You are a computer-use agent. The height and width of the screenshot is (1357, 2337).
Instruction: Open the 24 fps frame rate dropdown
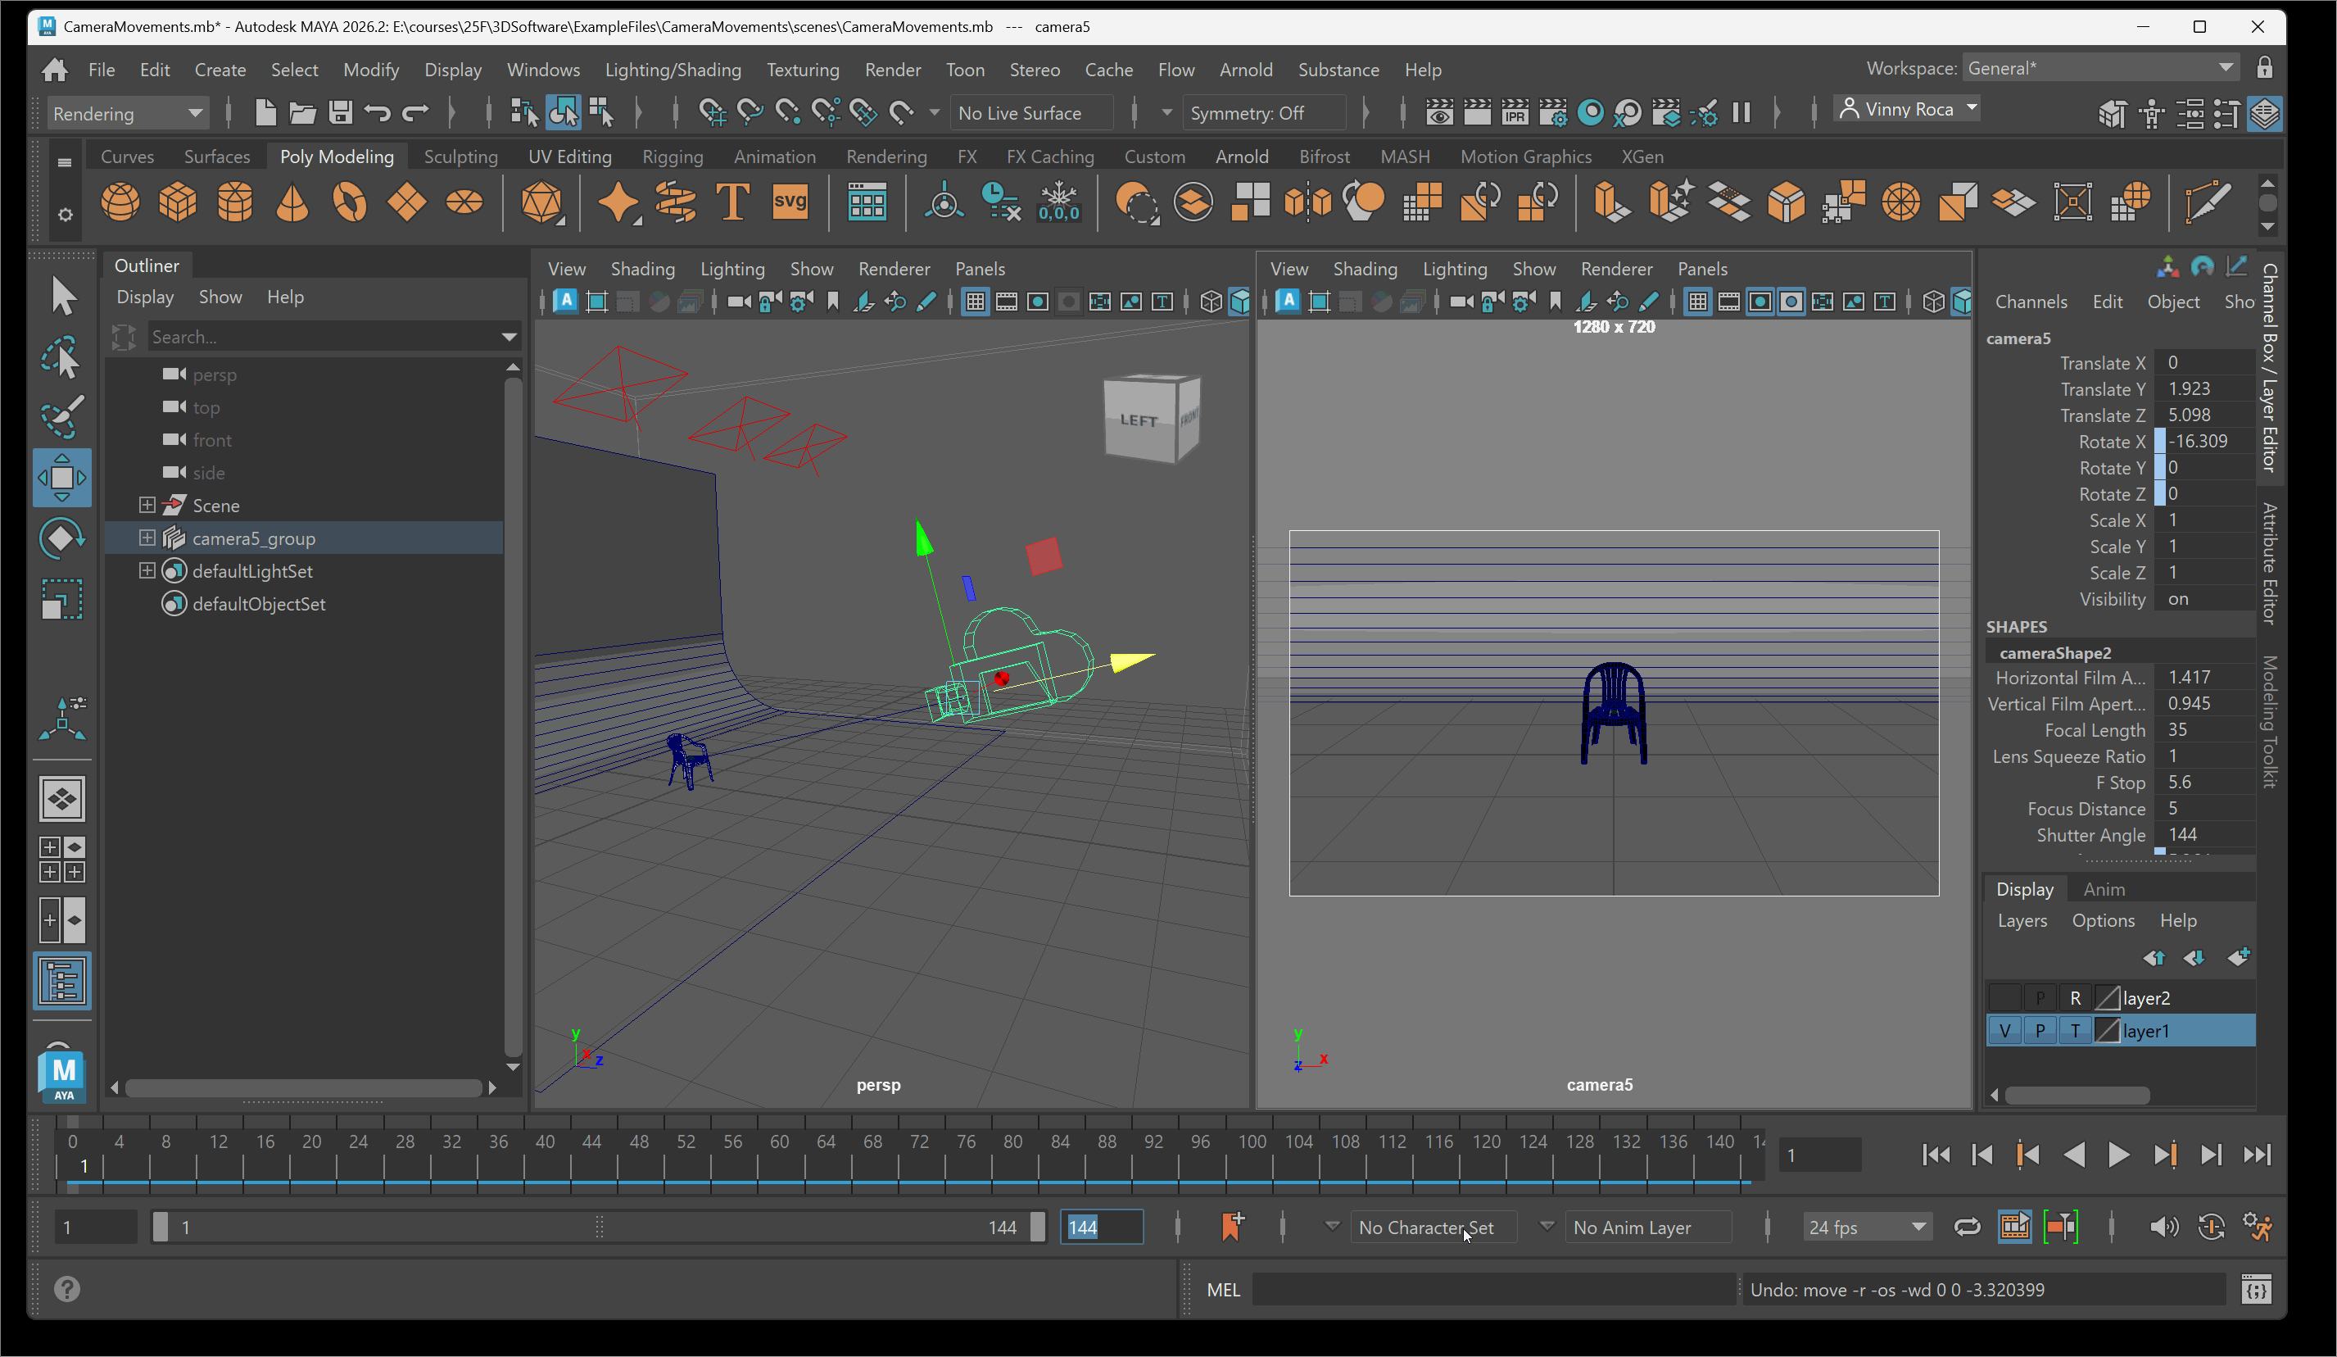(x=1867, y=1228)
